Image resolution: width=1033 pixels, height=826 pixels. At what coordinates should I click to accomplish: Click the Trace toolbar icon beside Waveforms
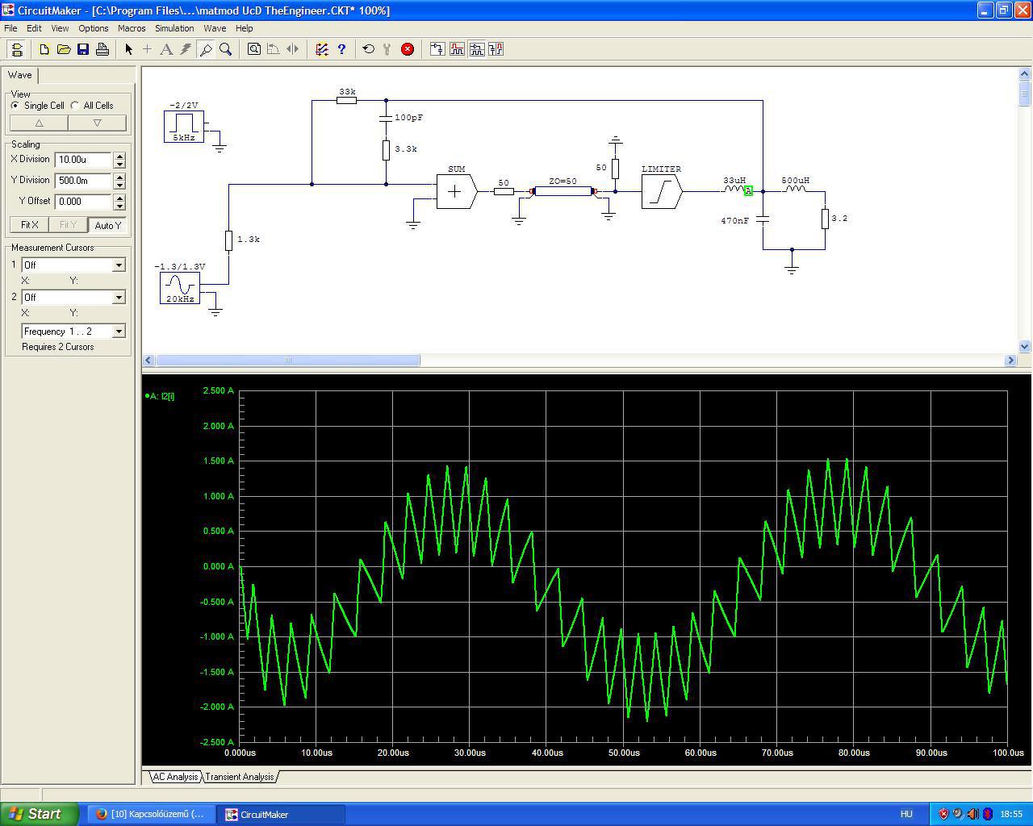point(477,49)
